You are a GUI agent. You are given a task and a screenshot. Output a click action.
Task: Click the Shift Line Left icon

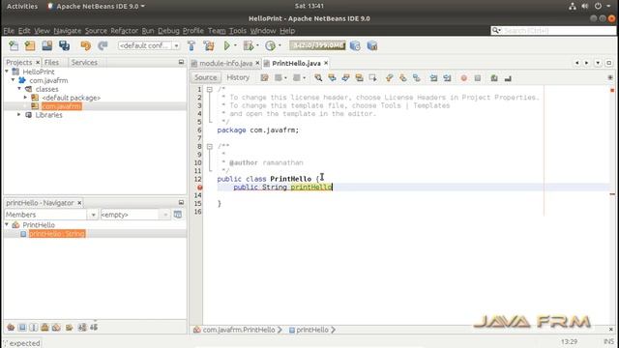433,78
